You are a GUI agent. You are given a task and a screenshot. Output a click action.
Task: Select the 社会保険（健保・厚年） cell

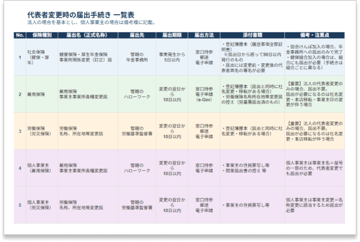pos(42,58)
